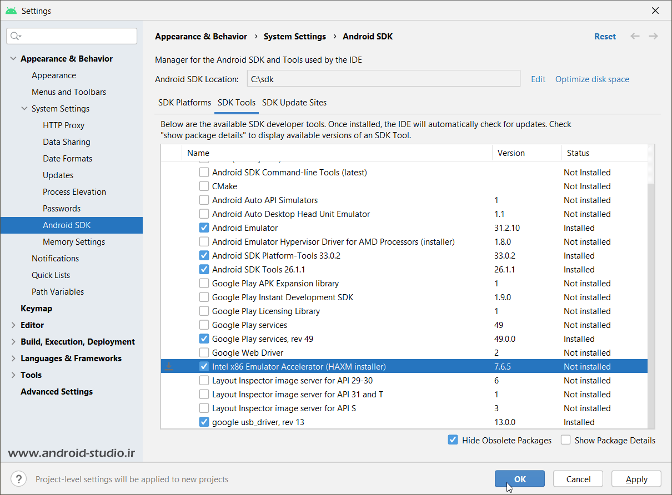Viewport: 672px width, 495px height.
Task: Open Process Elevation settings
Action: [x=74, y=192]
